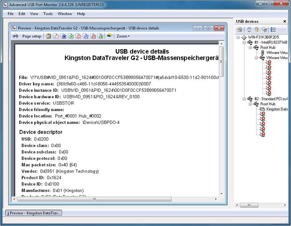
Task: Click the refresh icon in USB devices toolbar
Action: point(240,29)
